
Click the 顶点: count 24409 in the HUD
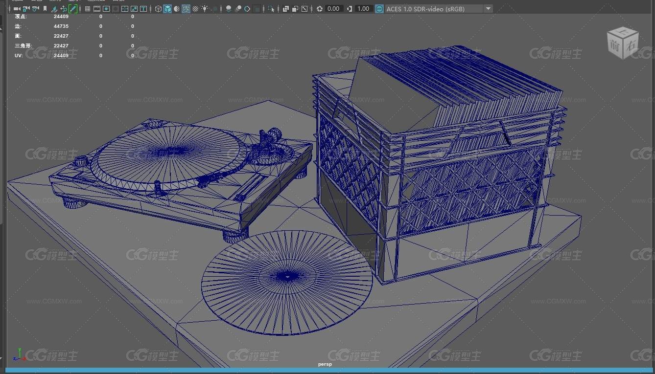[61, 16]
